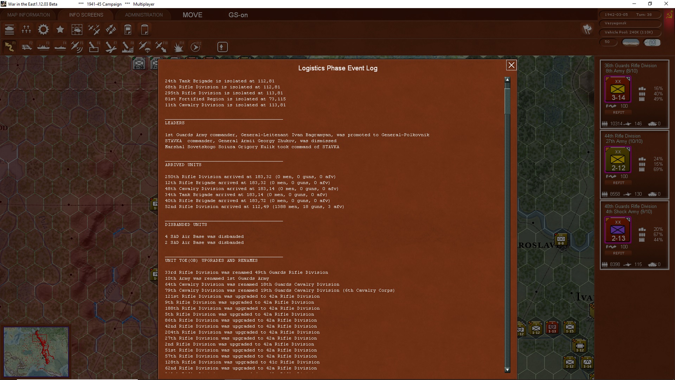The image size is (675, 380).
Task: Click the star icon in top toolbar
Action: [60, 30]
